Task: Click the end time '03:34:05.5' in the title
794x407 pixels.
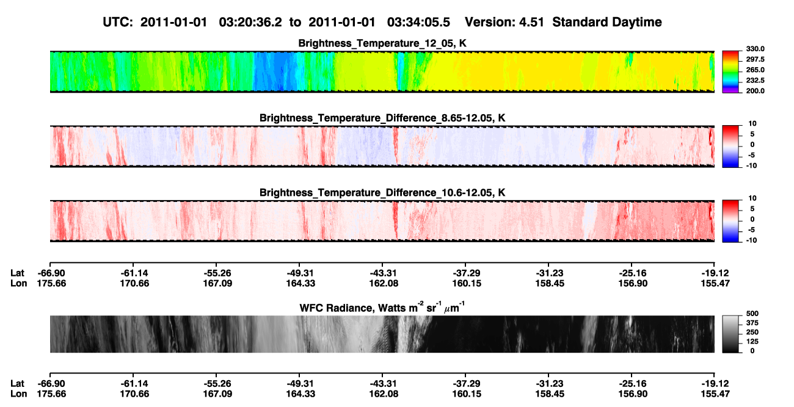Action: point(418,23)
